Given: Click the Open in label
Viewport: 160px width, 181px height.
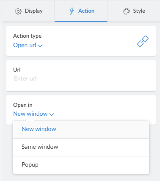Looking at the screenshot, I should click(23, 105).
